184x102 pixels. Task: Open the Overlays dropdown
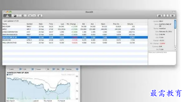click(x=71, y=69)
